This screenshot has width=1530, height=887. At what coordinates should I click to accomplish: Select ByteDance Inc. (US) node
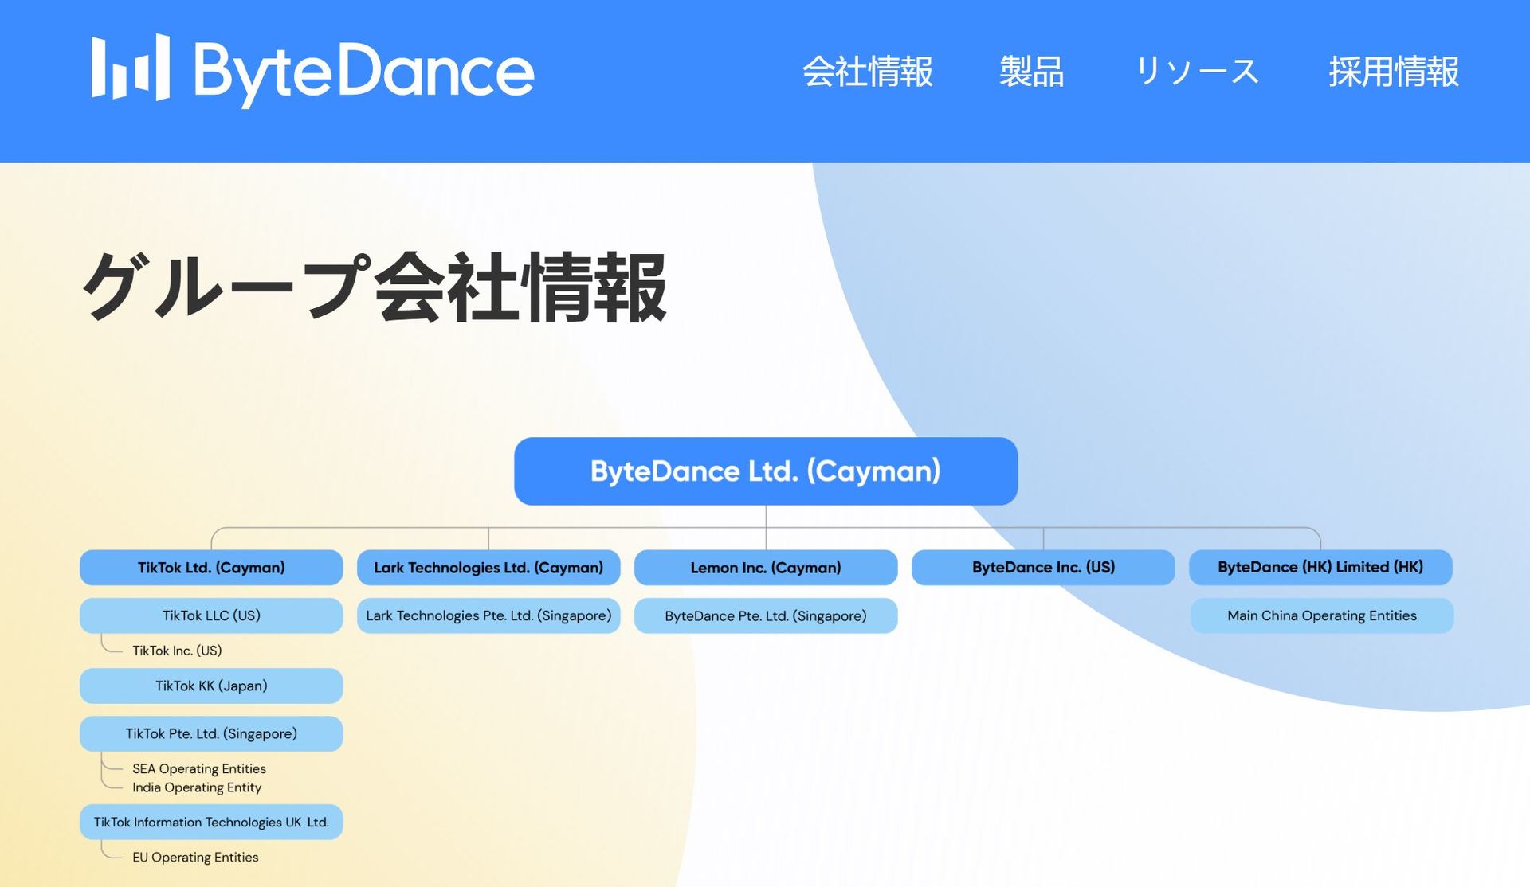pyautogui.click(x=1043, y=568)
